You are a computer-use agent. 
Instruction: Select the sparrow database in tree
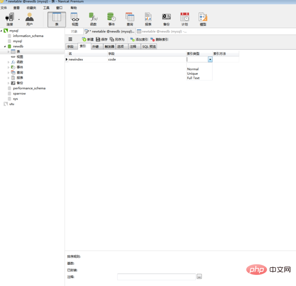point(19,93)
